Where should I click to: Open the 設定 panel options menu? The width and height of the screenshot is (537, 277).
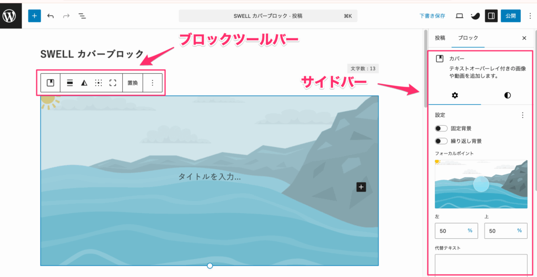(x=523, y=115)
